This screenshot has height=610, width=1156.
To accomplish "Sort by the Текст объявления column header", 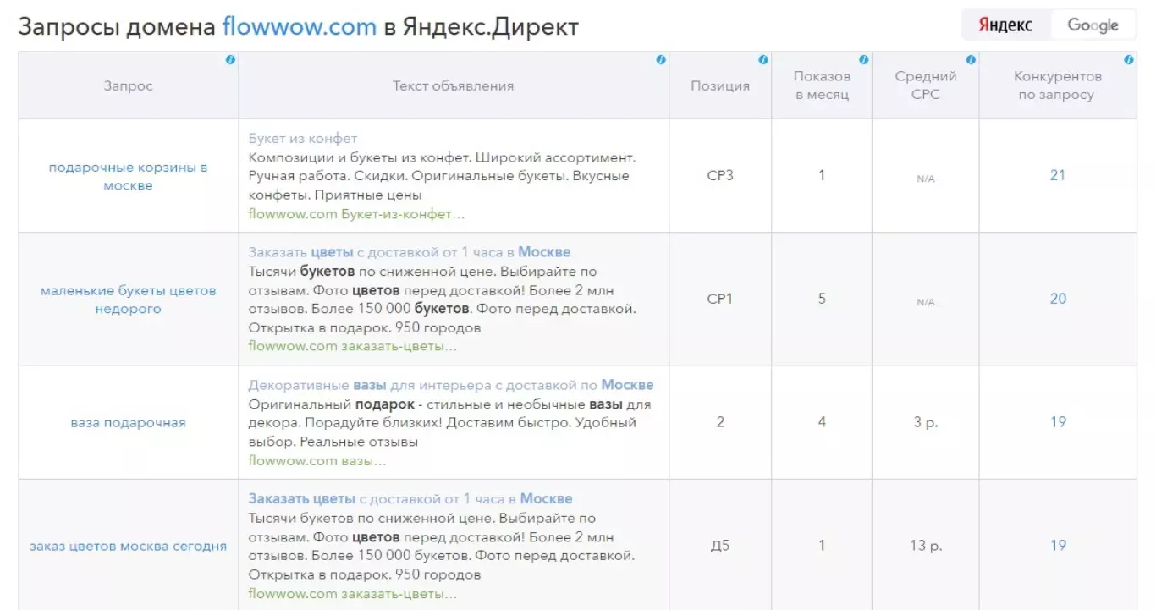I will [454, 85].
